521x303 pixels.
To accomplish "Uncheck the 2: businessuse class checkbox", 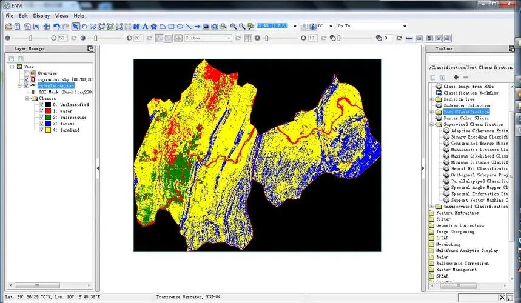I will coord(41,117).
